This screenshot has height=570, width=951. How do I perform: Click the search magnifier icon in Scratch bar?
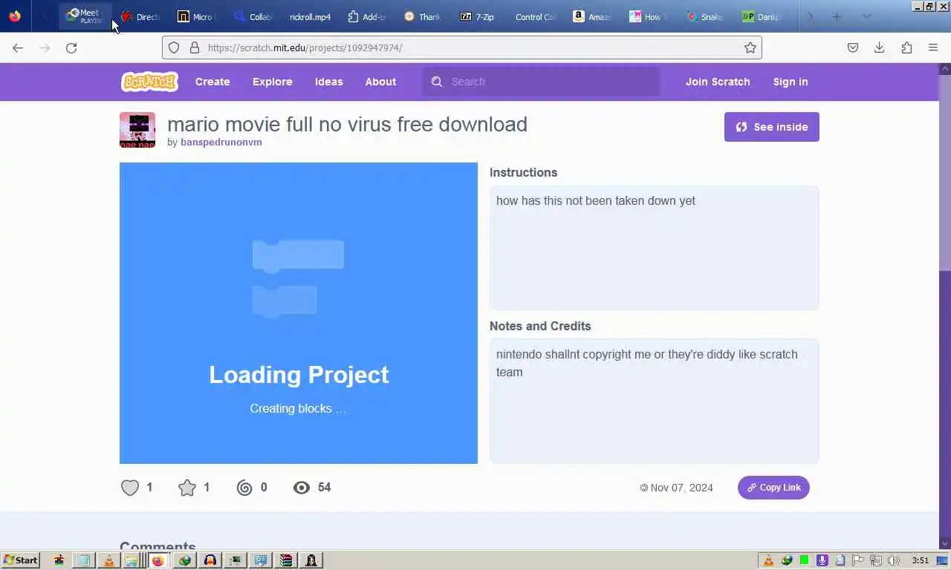(x=437, y=82)
